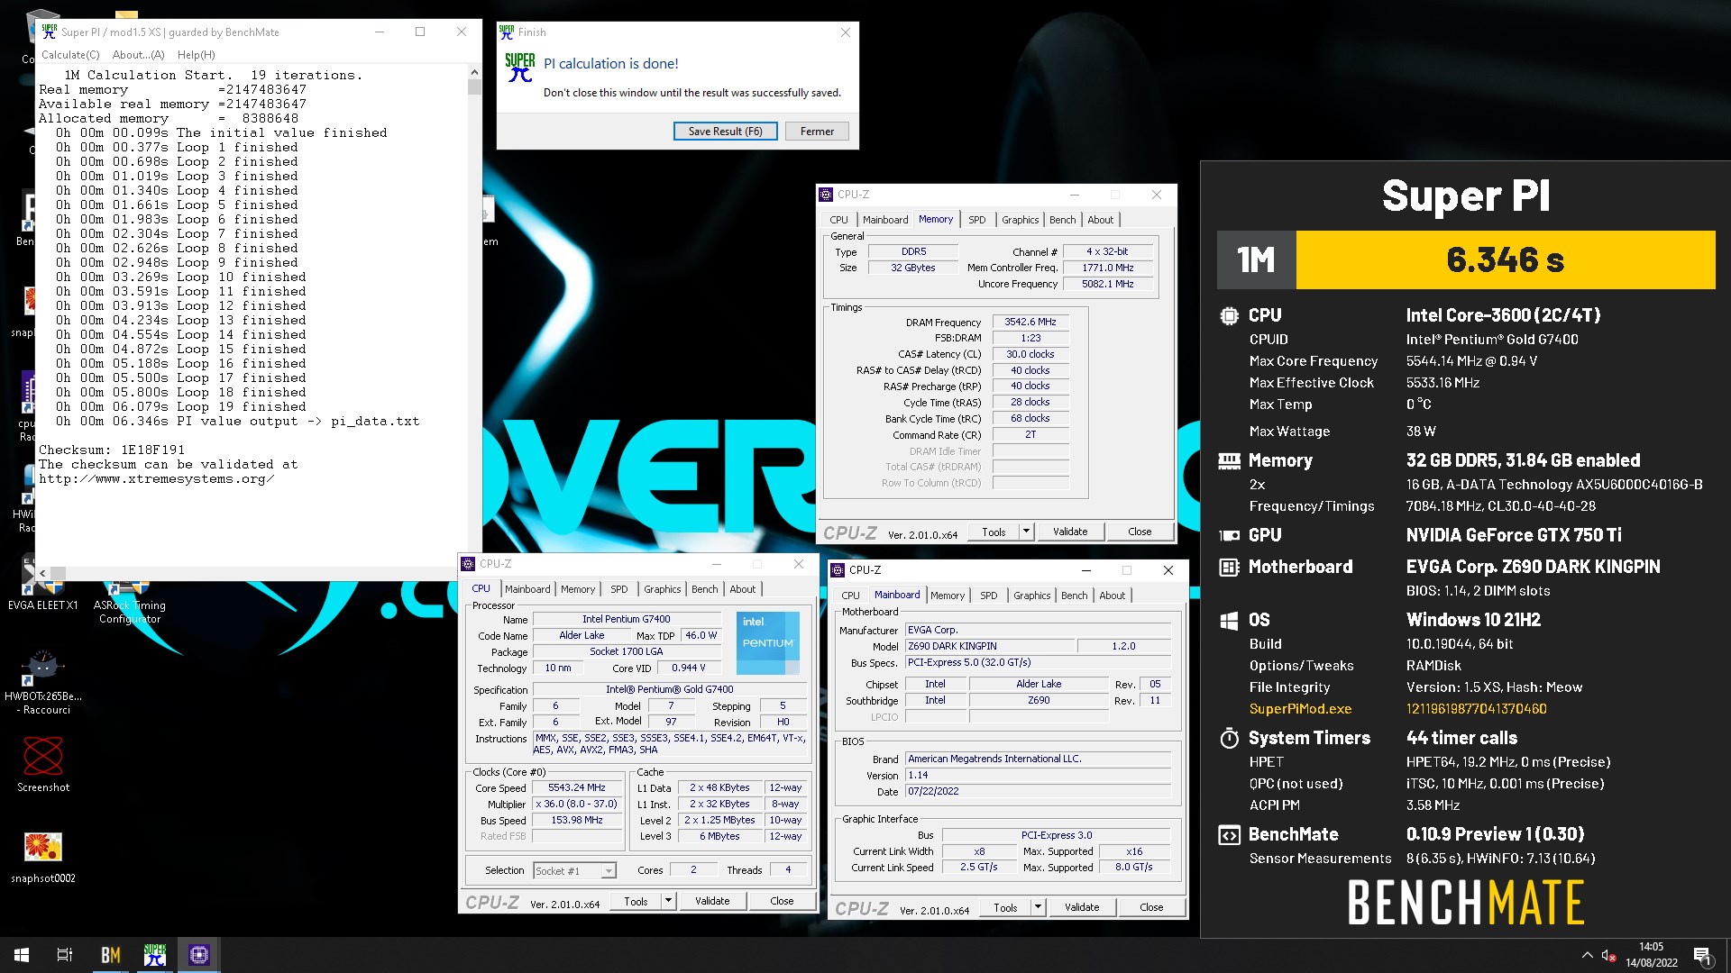Click Close button in CPU-Z Mainboard window

click(1151, 908)
